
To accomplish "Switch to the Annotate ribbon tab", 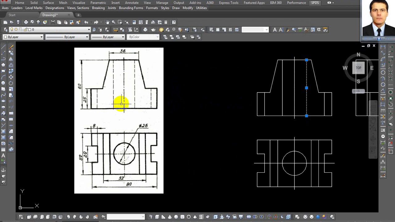I will 132,3.
